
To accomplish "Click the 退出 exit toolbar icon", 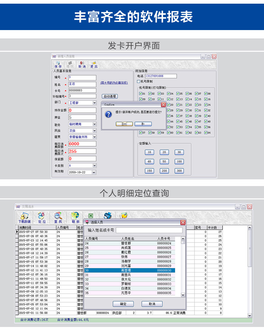I will coord(94,64).
